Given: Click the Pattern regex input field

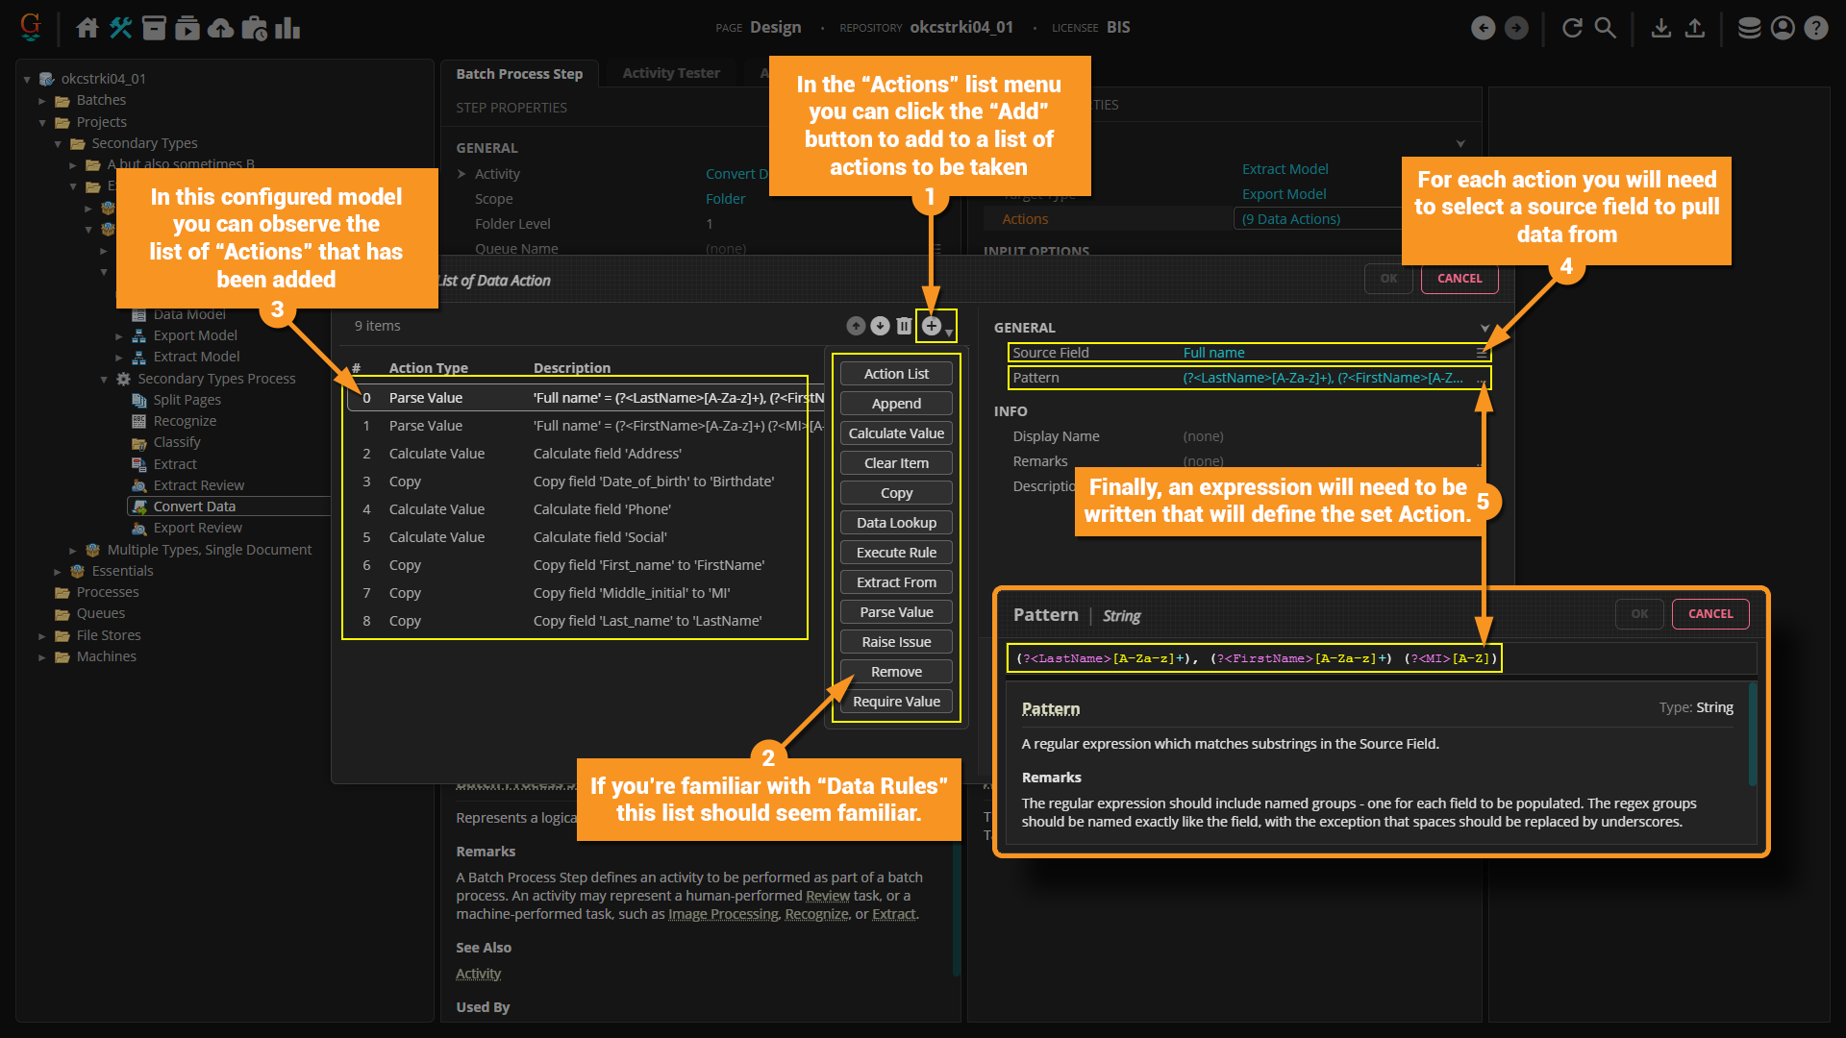Looking at the screenshot, I should [1254, 658].
